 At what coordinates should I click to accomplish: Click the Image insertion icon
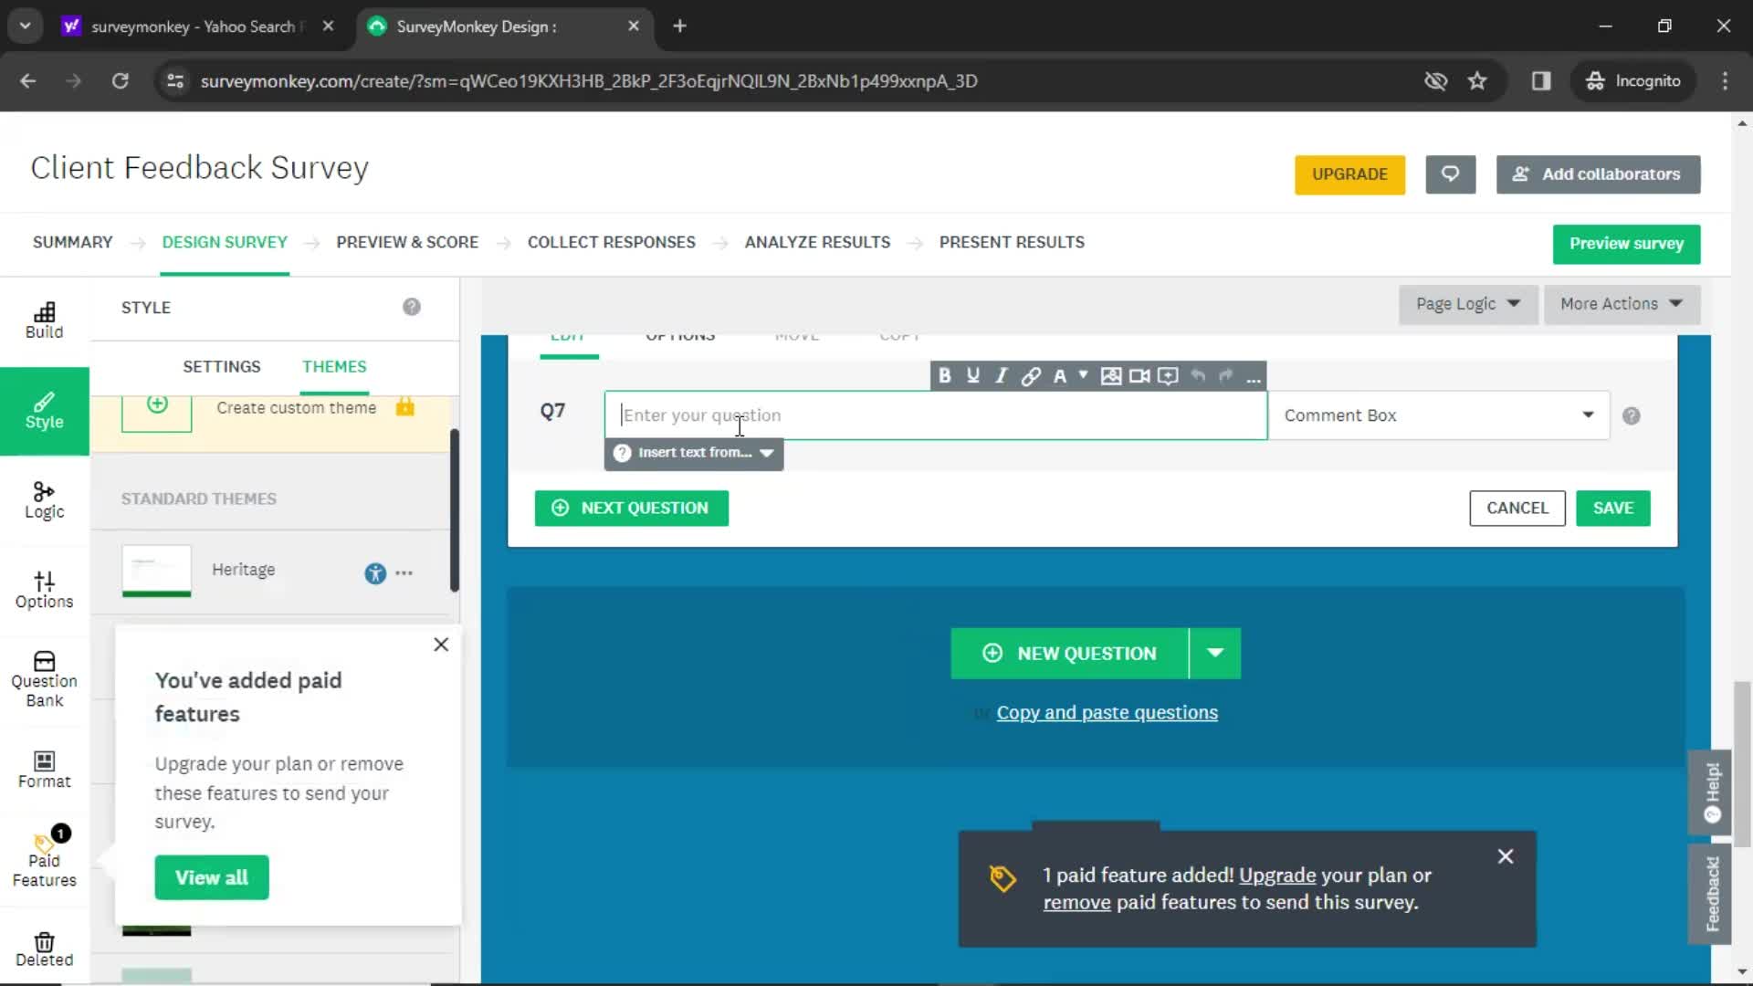(1110, 375)
